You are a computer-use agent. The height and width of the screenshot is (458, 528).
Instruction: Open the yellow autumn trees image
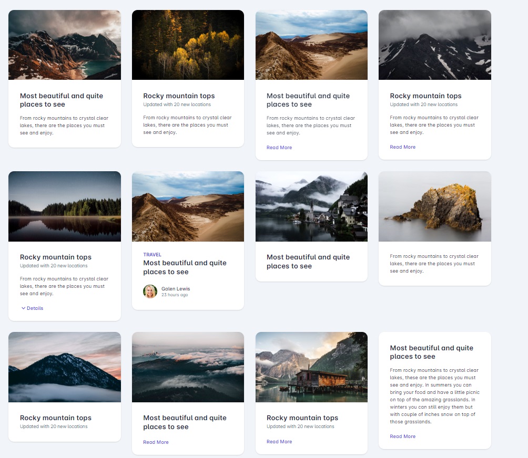(188, 45)
